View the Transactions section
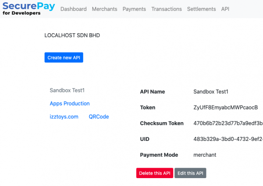This screenshot has height=186, width=263. tap(167, 9)
